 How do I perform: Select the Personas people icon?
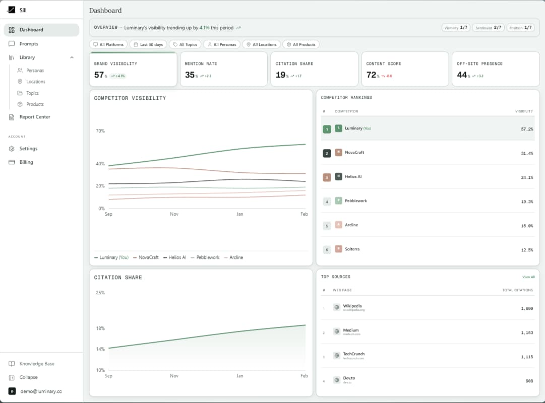pos(19,71)
